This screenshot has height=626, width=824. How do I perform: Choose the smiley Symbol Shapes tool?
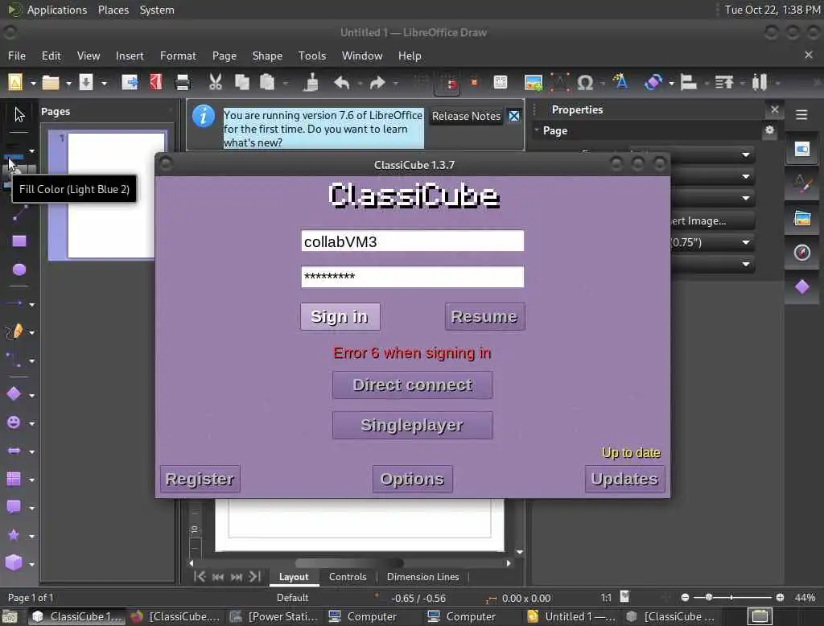point(14,422)
